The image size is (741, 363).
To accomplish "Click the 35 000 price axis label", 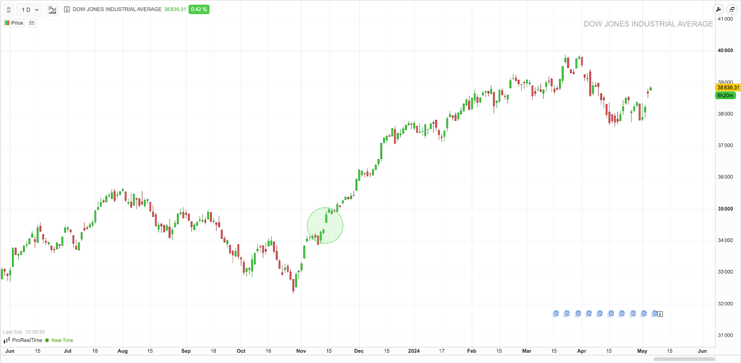I will (x=725, y=209).
